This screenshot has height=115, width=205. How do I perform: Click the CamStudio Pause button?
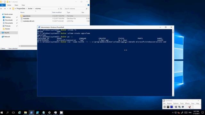tap(168, 107)
